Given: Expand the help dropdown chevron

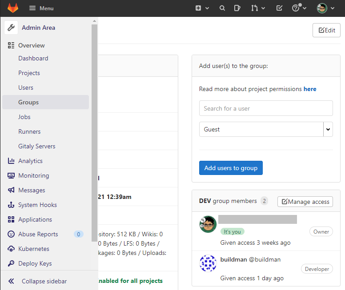Looking at the screenshot, I should pos(305,8).
